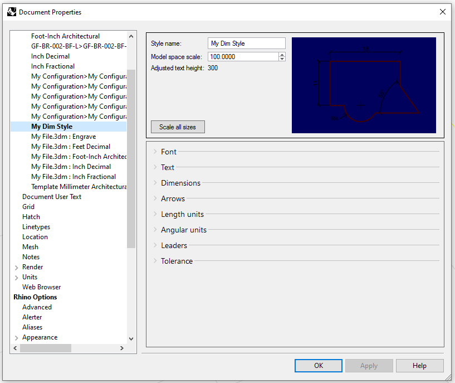Screen dimensions: 455x383
Task: Click the Scale all sizes button
Action: pos(178,127)
